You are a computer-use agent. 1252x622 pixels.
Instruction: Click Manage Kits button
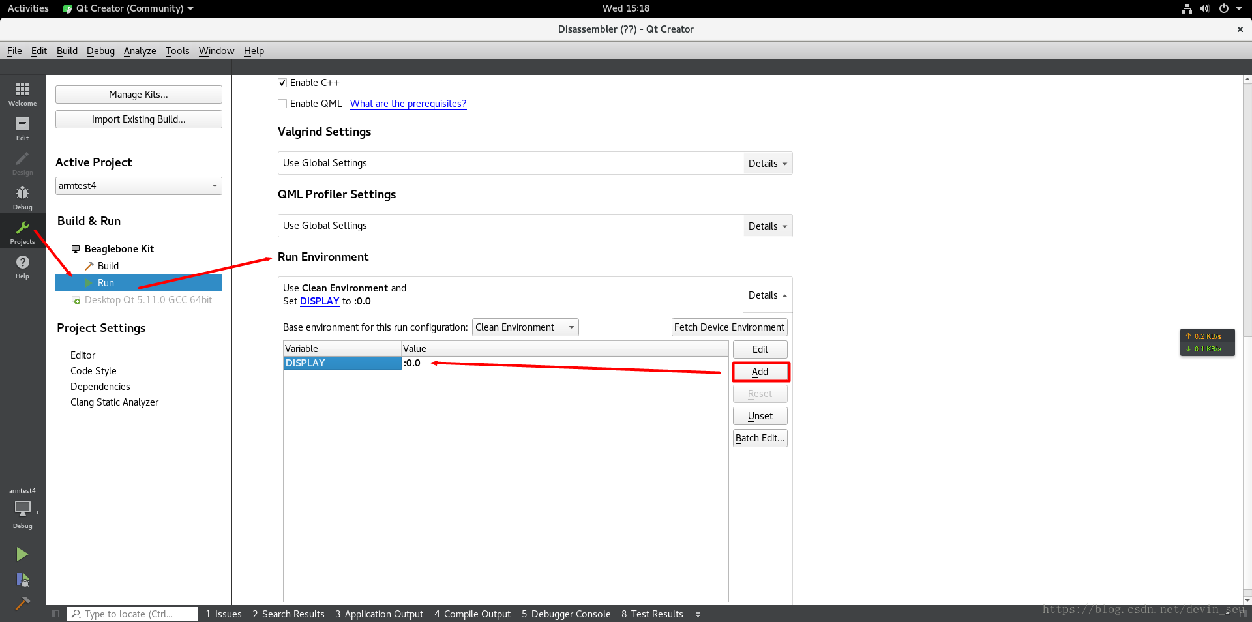pos(138,95)
